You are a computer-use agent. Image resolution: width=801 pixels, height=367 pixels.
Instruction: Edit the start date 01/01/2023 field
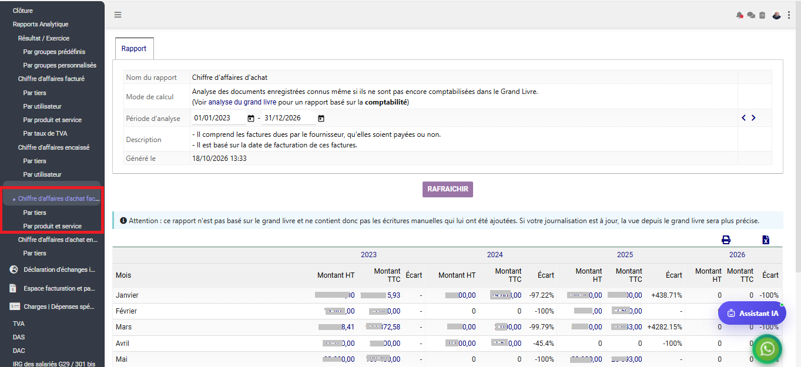(x=219, y=118)
